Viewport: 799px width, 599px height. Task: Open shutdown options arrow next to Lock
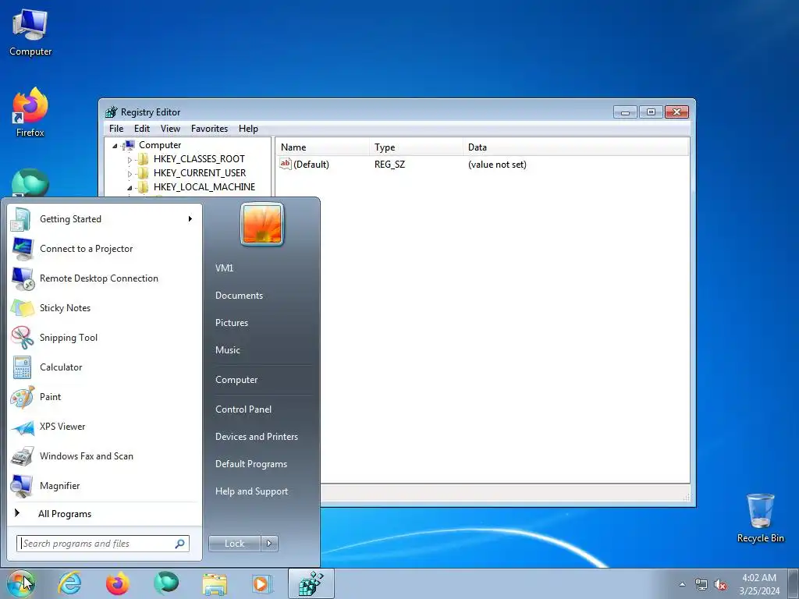click(x=269, y=544)
